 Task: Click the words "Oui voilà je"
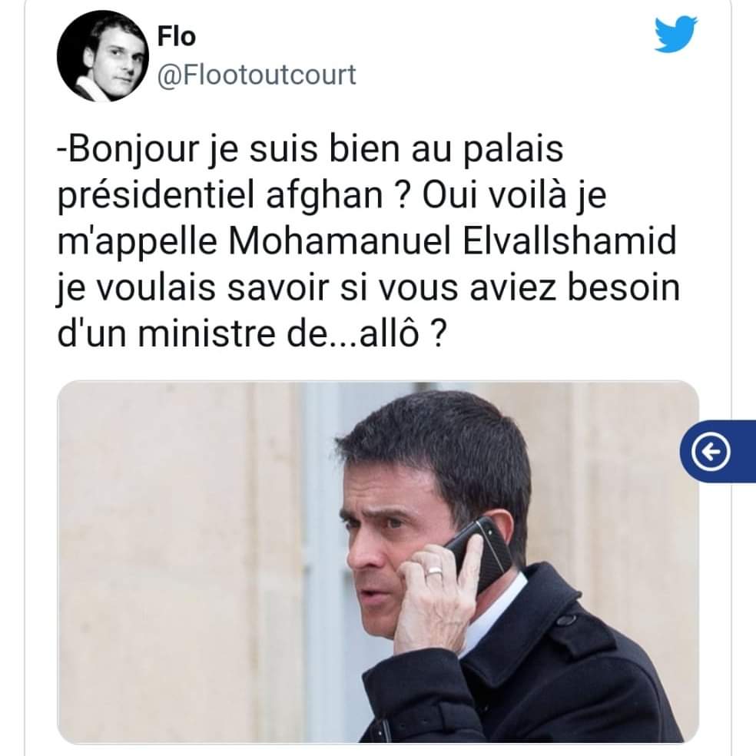click(x=515, y=196)
